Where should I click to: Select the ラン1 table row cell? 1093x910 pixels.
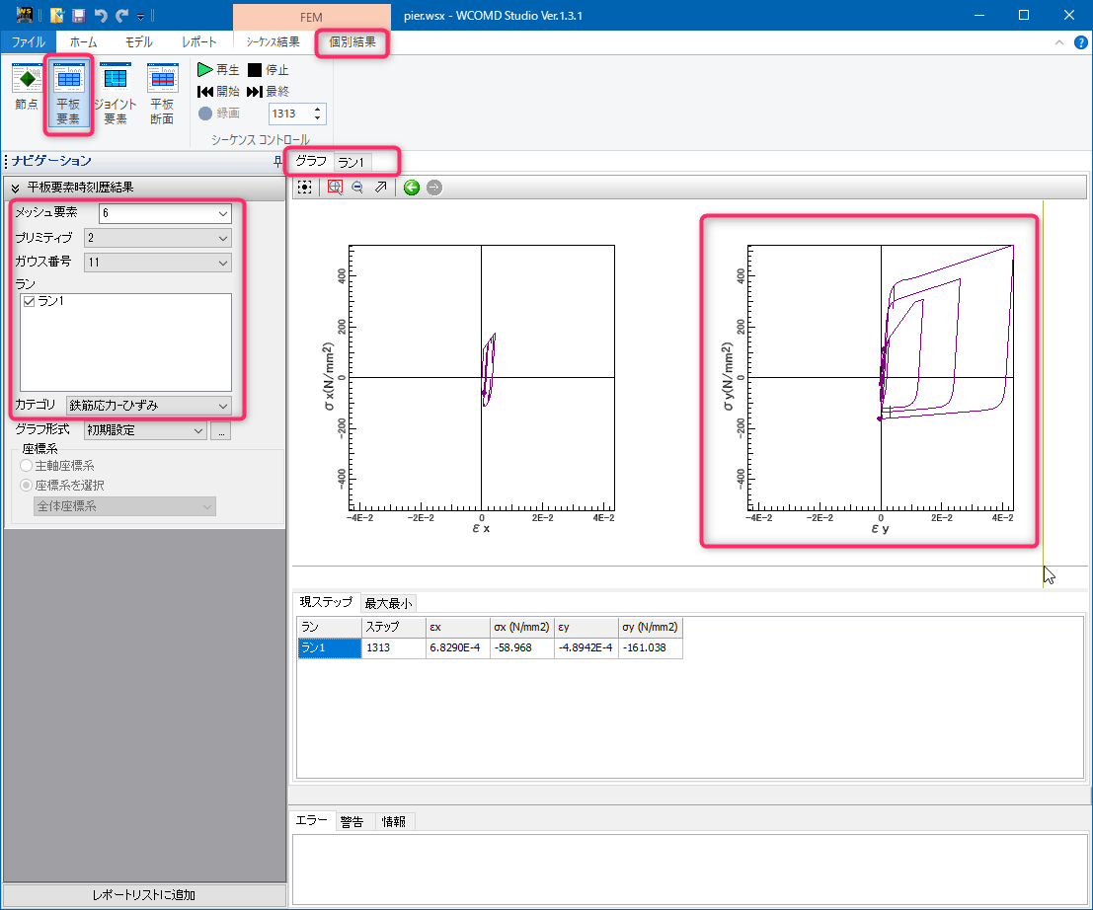(x=329, y=648)
